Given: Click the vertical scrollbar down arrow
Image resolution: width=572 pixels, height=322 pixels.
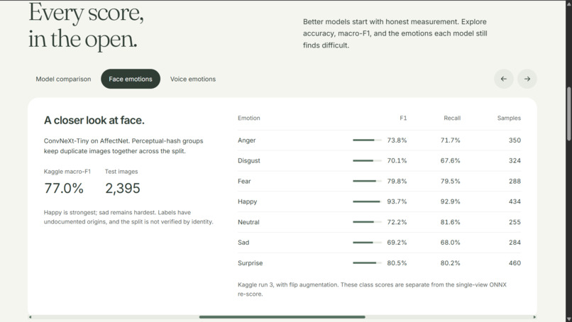Looking at the screenshot, I should [x=568, y=319].
